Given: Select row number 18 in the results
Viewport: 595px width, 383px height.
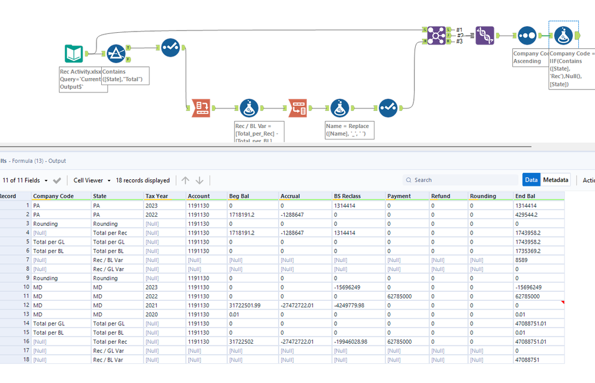Looking at the screenshot, I should [x=15, y=359].
